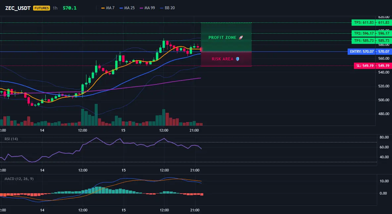Click the 611.83 price axis tag
The height and width of the screenshot is (214, 392).
pos(384,22)
